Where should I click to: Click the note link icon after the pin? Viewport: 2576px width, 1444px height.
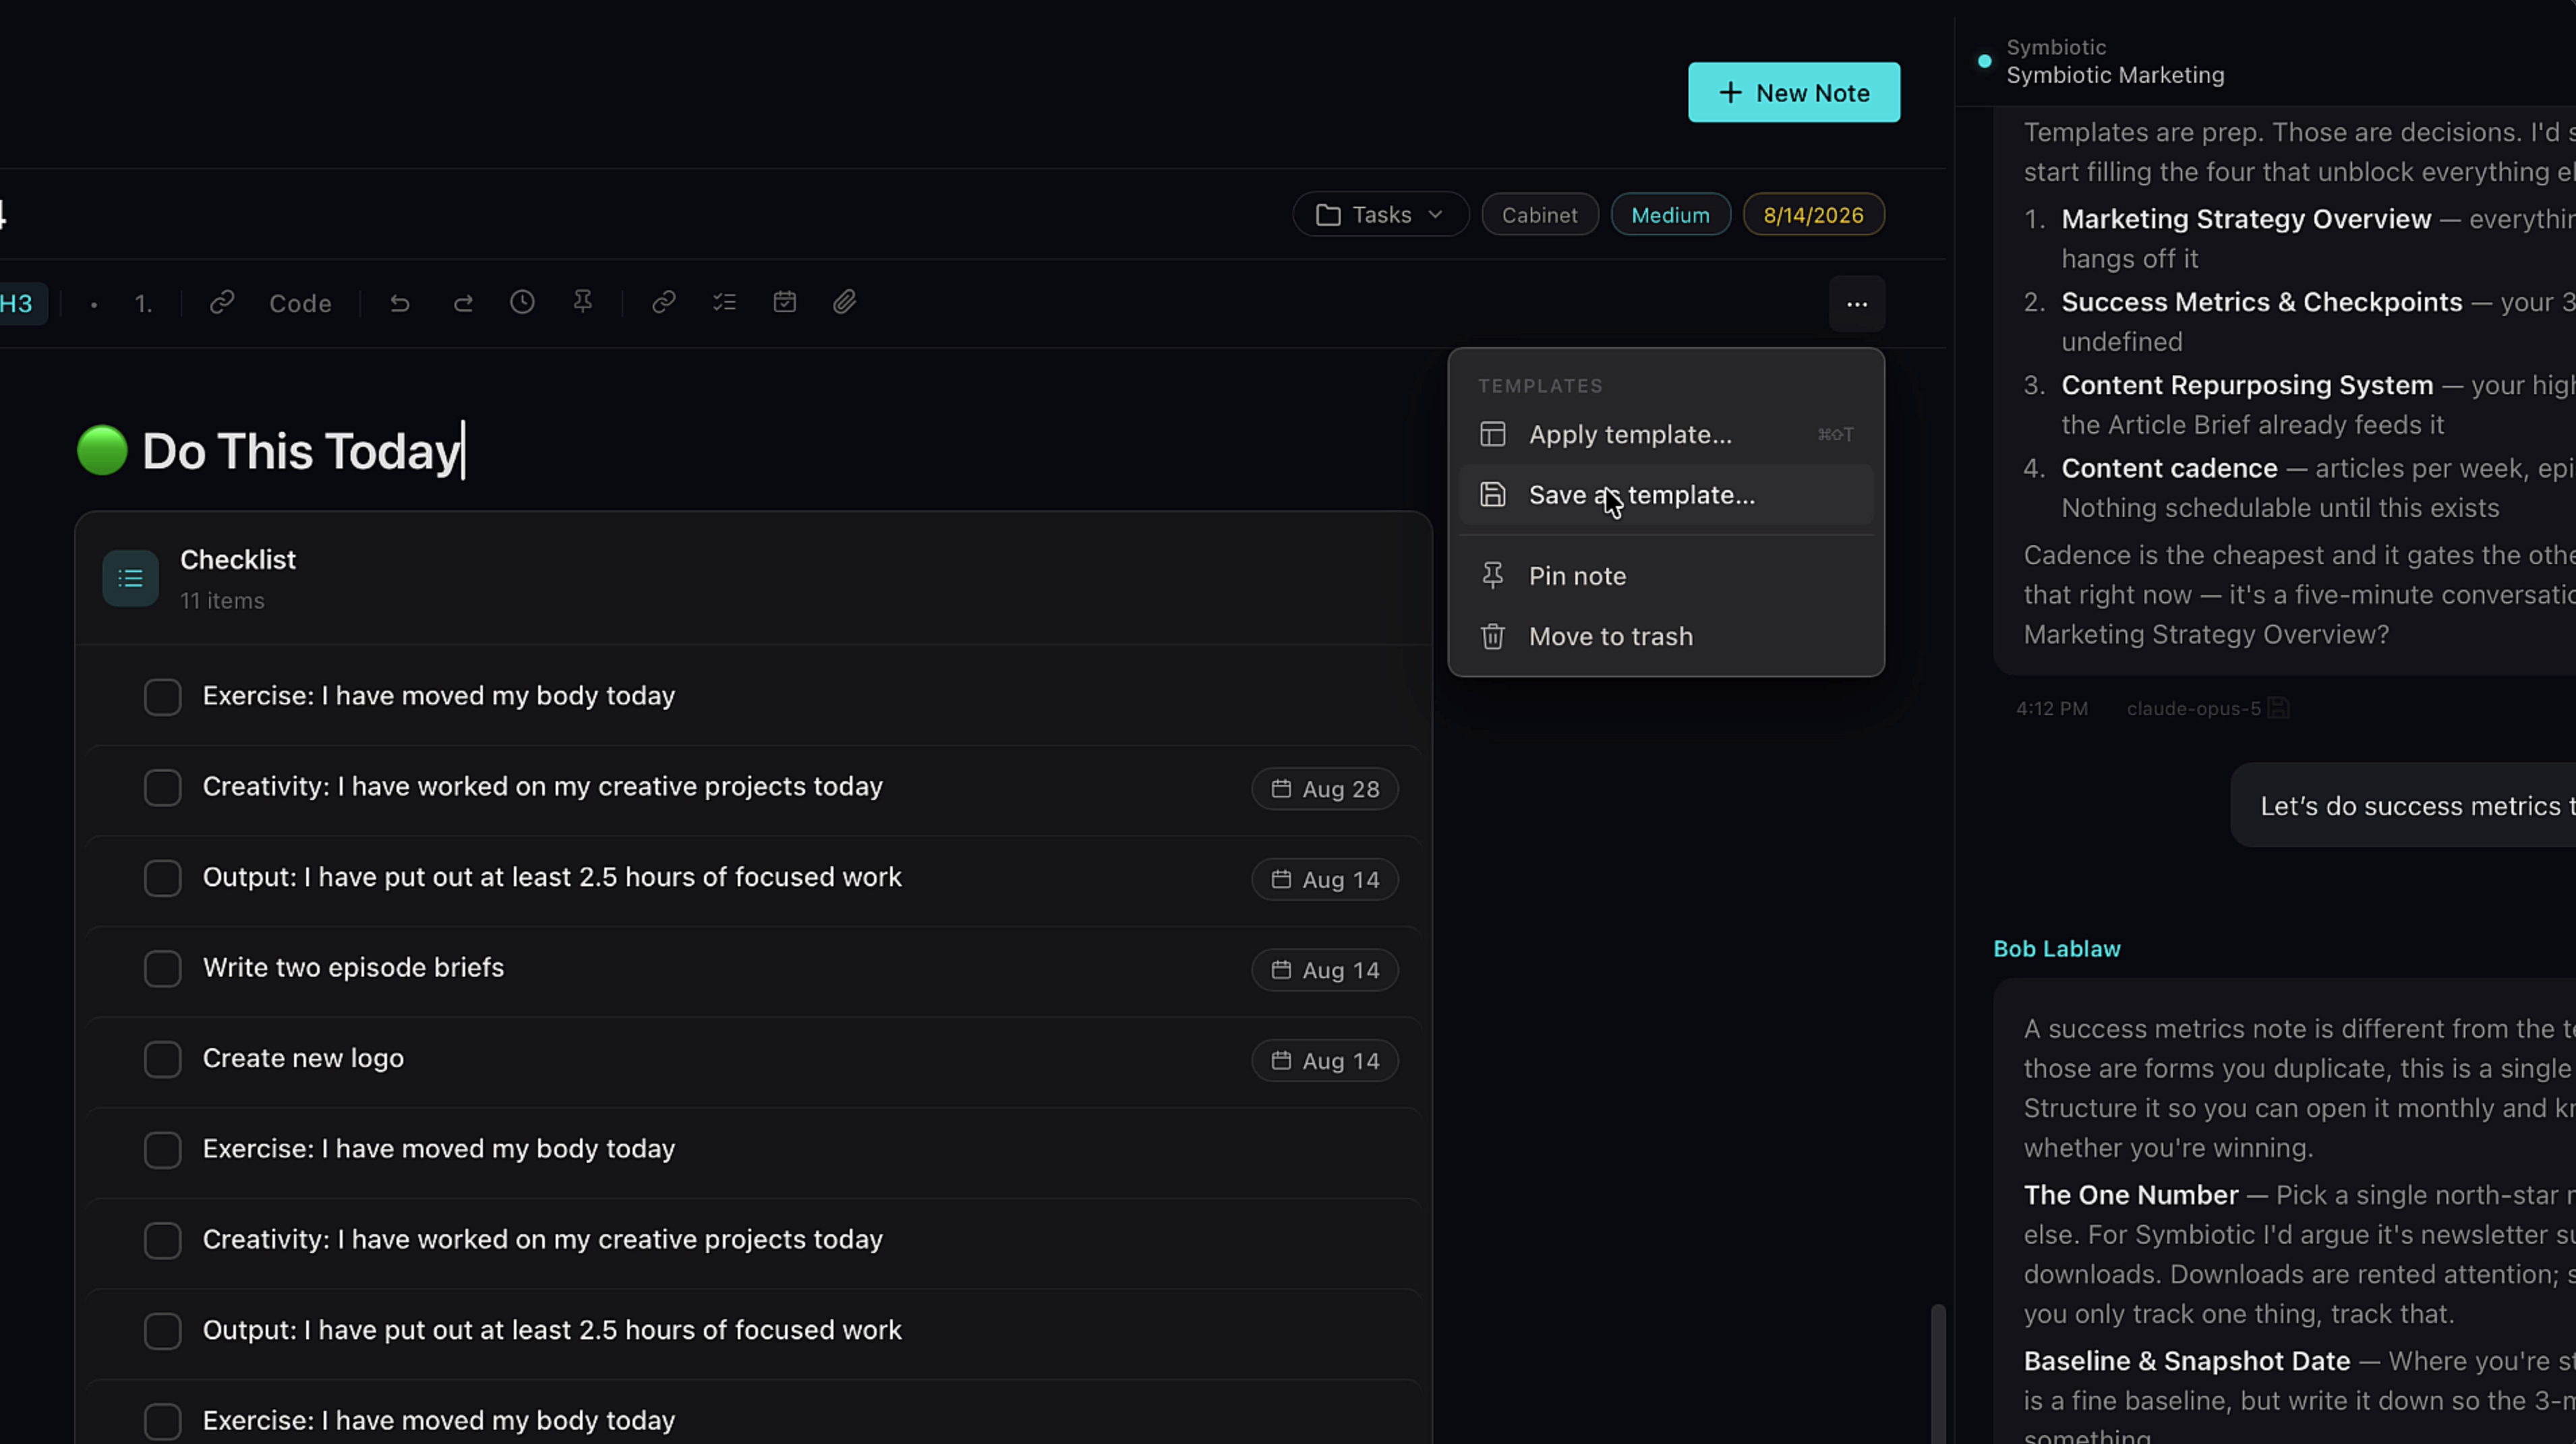click(664, 302)
